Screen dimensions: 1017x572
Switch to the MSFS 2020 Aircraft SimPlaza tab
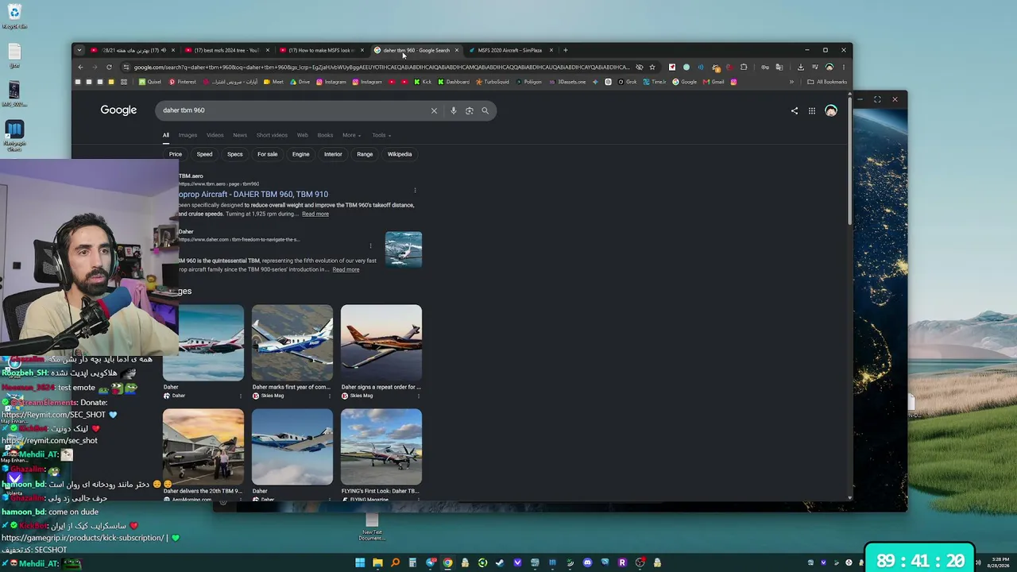click(x=509, y=50)
